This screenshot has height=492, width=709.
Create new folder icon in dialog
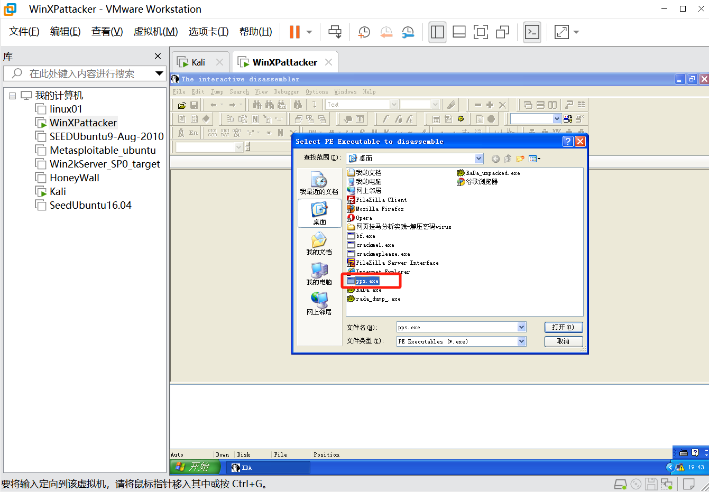point(520,159)
